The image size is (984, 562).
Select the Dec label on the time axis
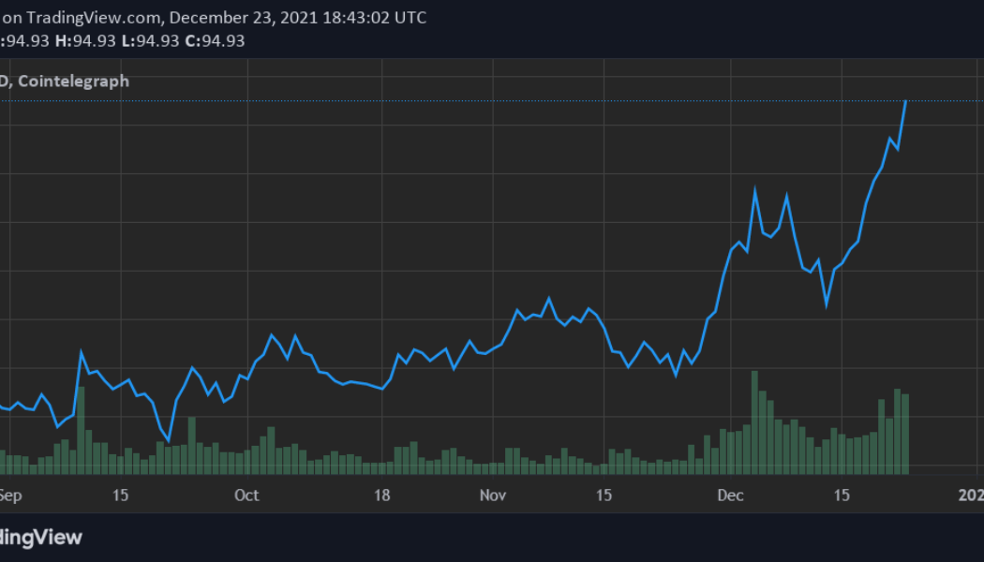pyautogui.click(x=731, y=495)
